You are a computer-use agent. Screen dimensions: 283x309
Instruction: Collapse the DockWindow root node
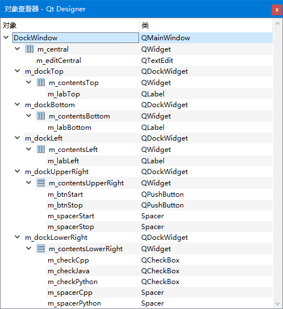[x=6, y=37]
